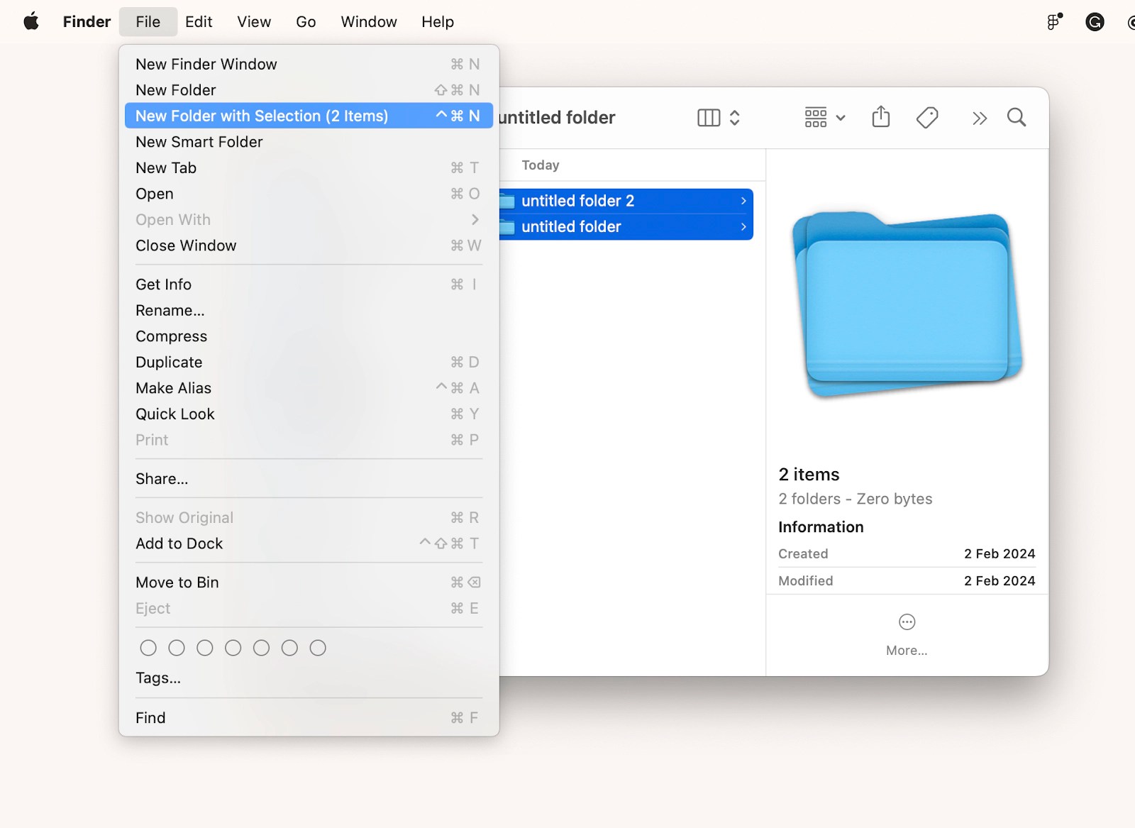Click the up-down chevrons beside the view control
The width and height of the screenshot is (1135, 828).
click(735, 118)
